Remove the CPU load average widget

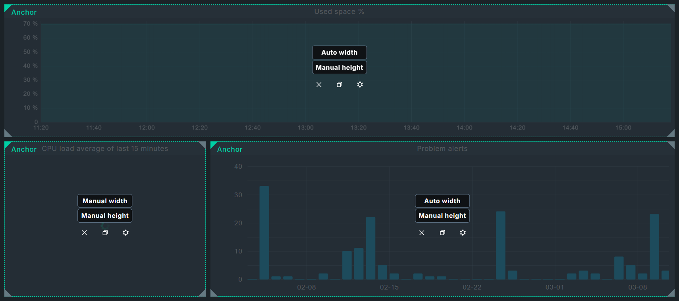[85, 233]
